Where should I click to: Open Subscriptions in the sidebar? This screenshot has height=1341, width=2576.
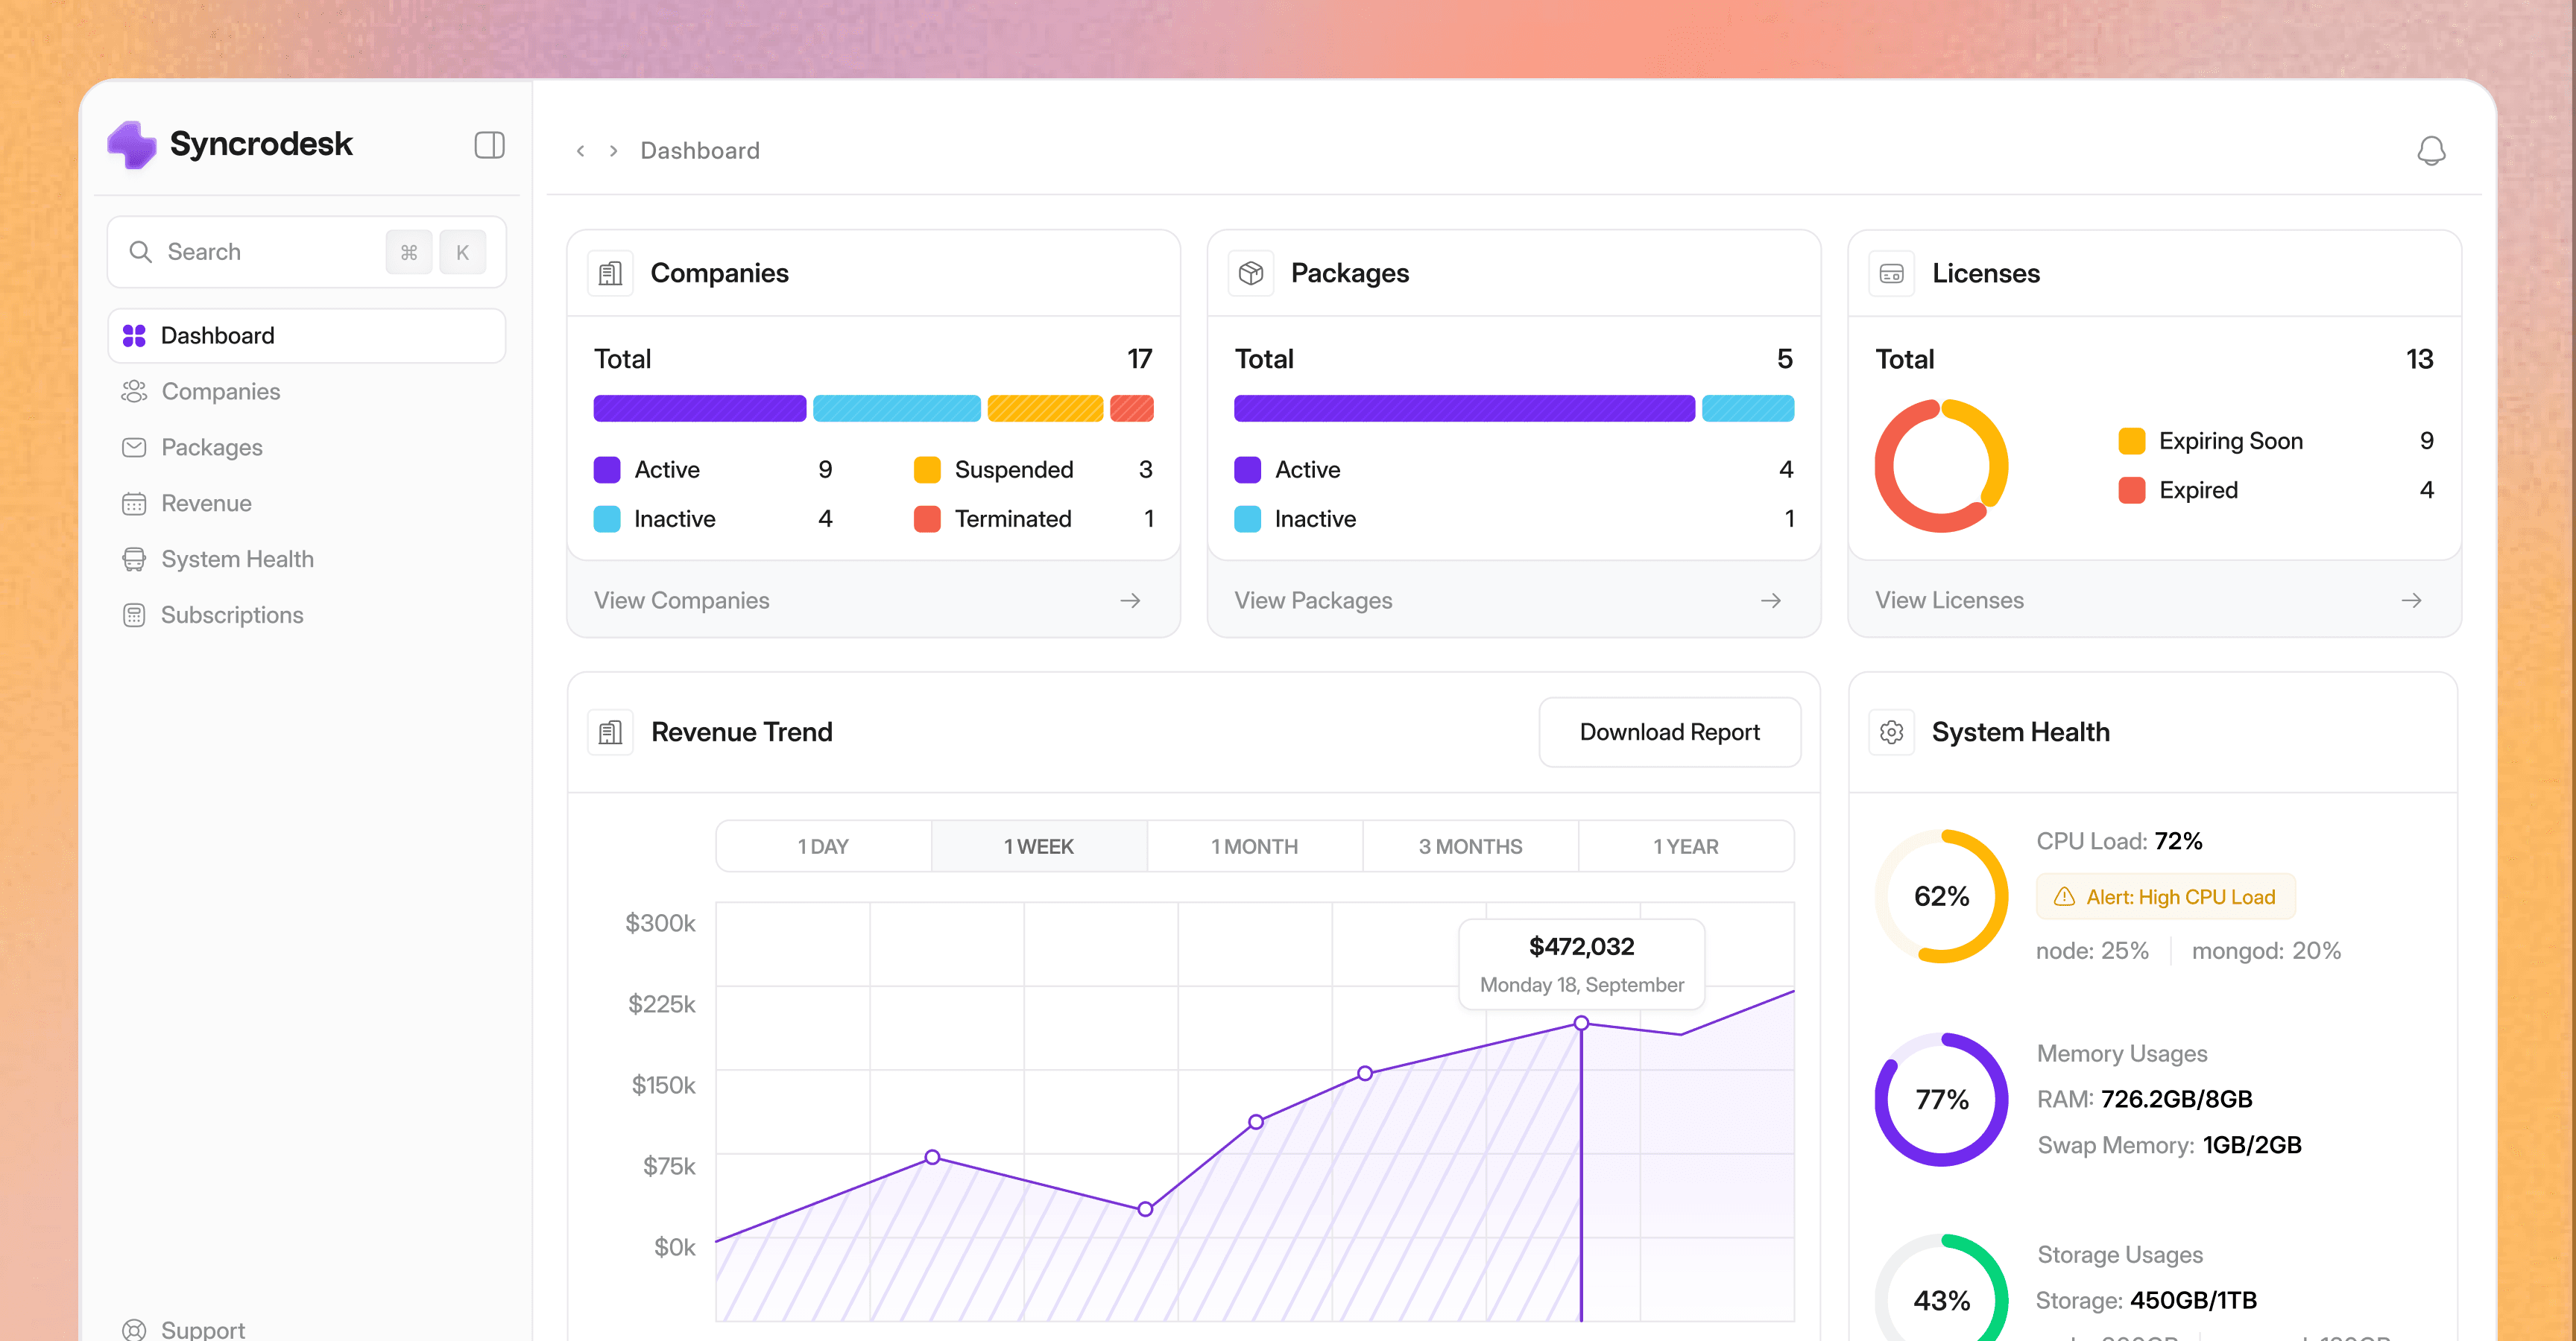tap(232, 615)
